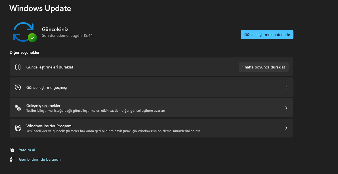
Task: Open the Gelişmiş seçenekler settings row
Action: pos(142,108)
